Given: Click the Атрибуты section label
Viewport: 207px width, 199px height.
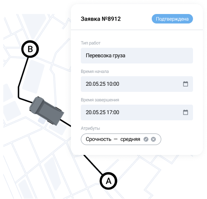Looking at the screenshot, I should 90,128.
